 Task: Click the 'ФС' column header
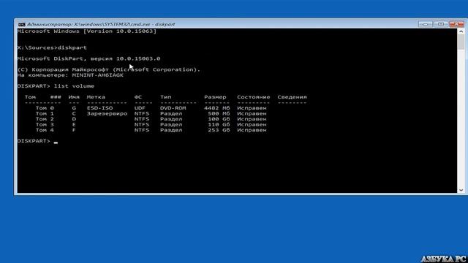coord(138,97)
